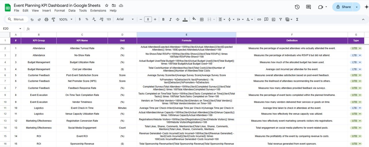Insert a link
The height and width of the screenshot is (147, 369).
tap(259, 19)
